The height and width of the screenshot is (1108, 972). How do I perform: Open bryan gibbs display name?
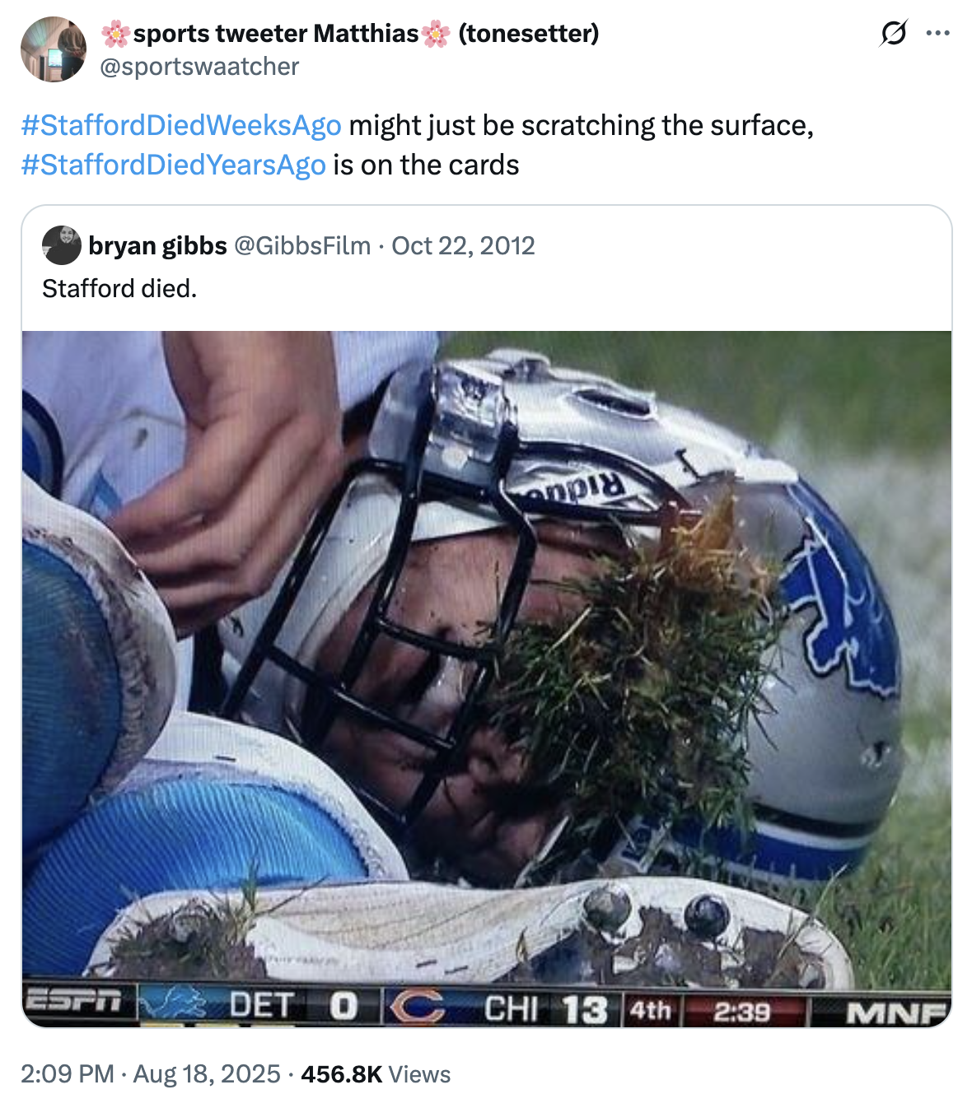(157, 245)
